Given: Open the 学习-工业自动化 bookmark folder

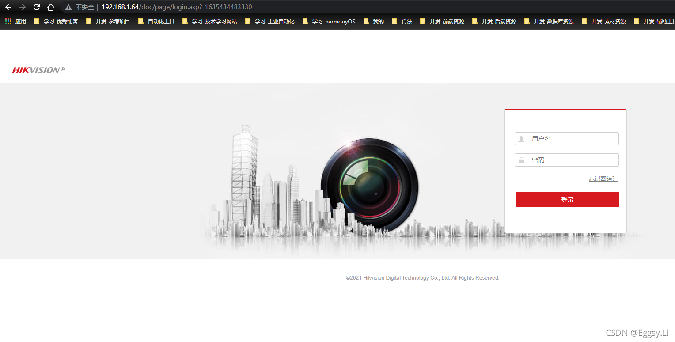Looking at the screenshot, I should [269, 21].
